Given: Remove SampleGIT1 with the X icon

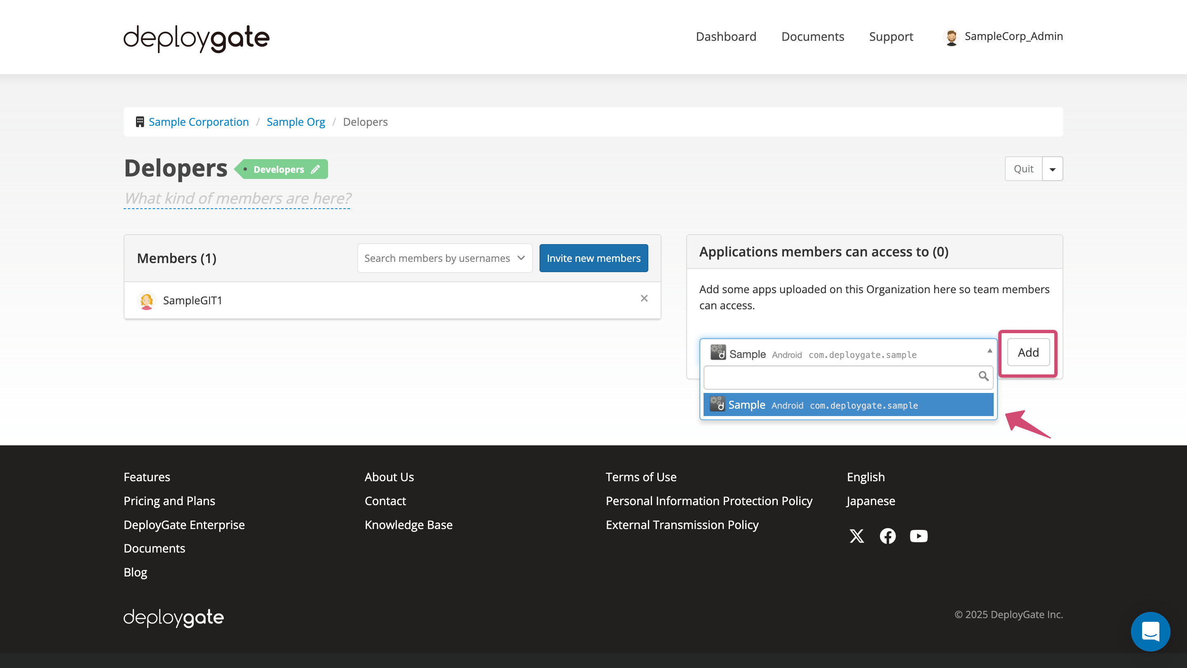Looking at the screenshot, I should point(644,298).
